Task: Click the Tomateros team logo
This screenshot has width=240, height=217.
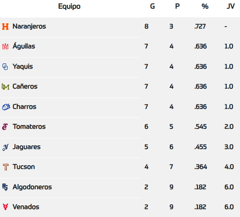Action: [x=5, y=127]
